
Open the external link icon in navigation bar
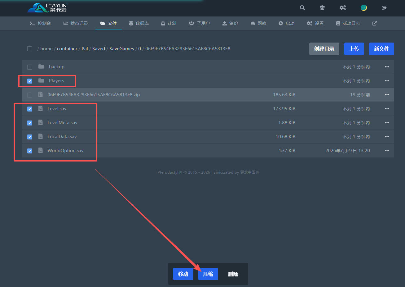pos(375,23)
